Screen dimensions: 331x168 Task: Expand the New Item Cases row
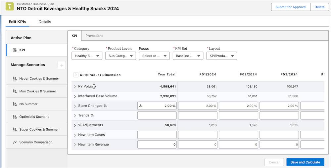[75, 135]
